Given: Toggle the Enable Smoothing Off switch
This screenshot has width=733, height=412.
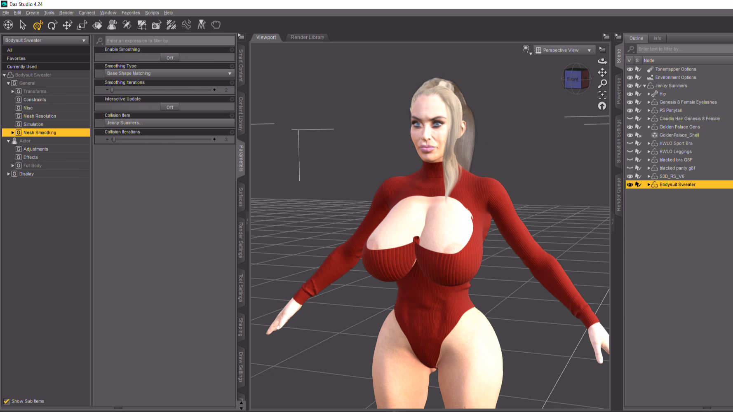Looking at the screenshot, I should point(170,58).
